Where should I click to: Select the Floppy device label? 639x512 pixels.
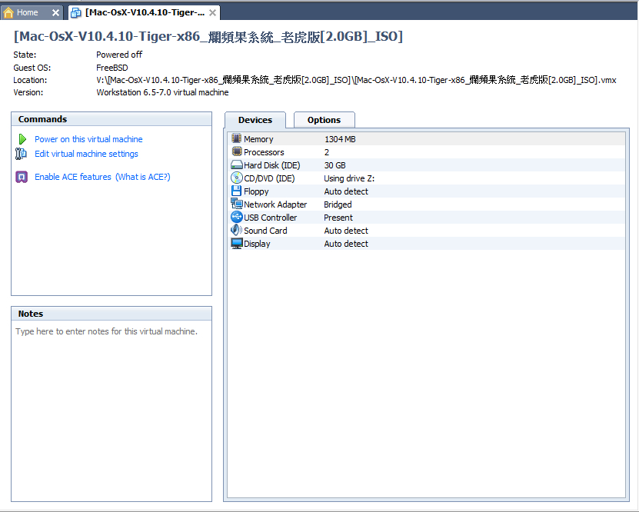tap(256, 191)
